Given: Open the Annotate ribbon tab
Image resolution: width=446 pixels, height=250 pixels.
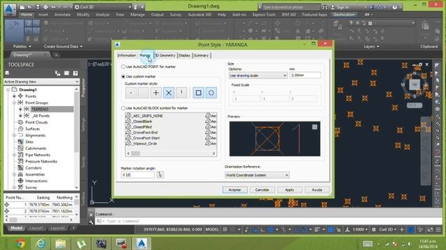Looking at the screenshot, I should tap(62, 15).
